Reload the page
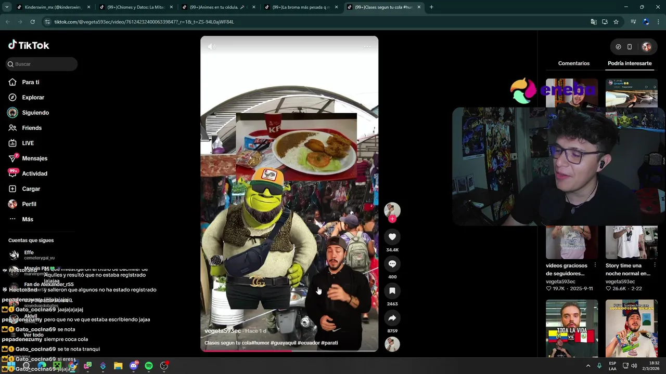 [x=32, y=22]
